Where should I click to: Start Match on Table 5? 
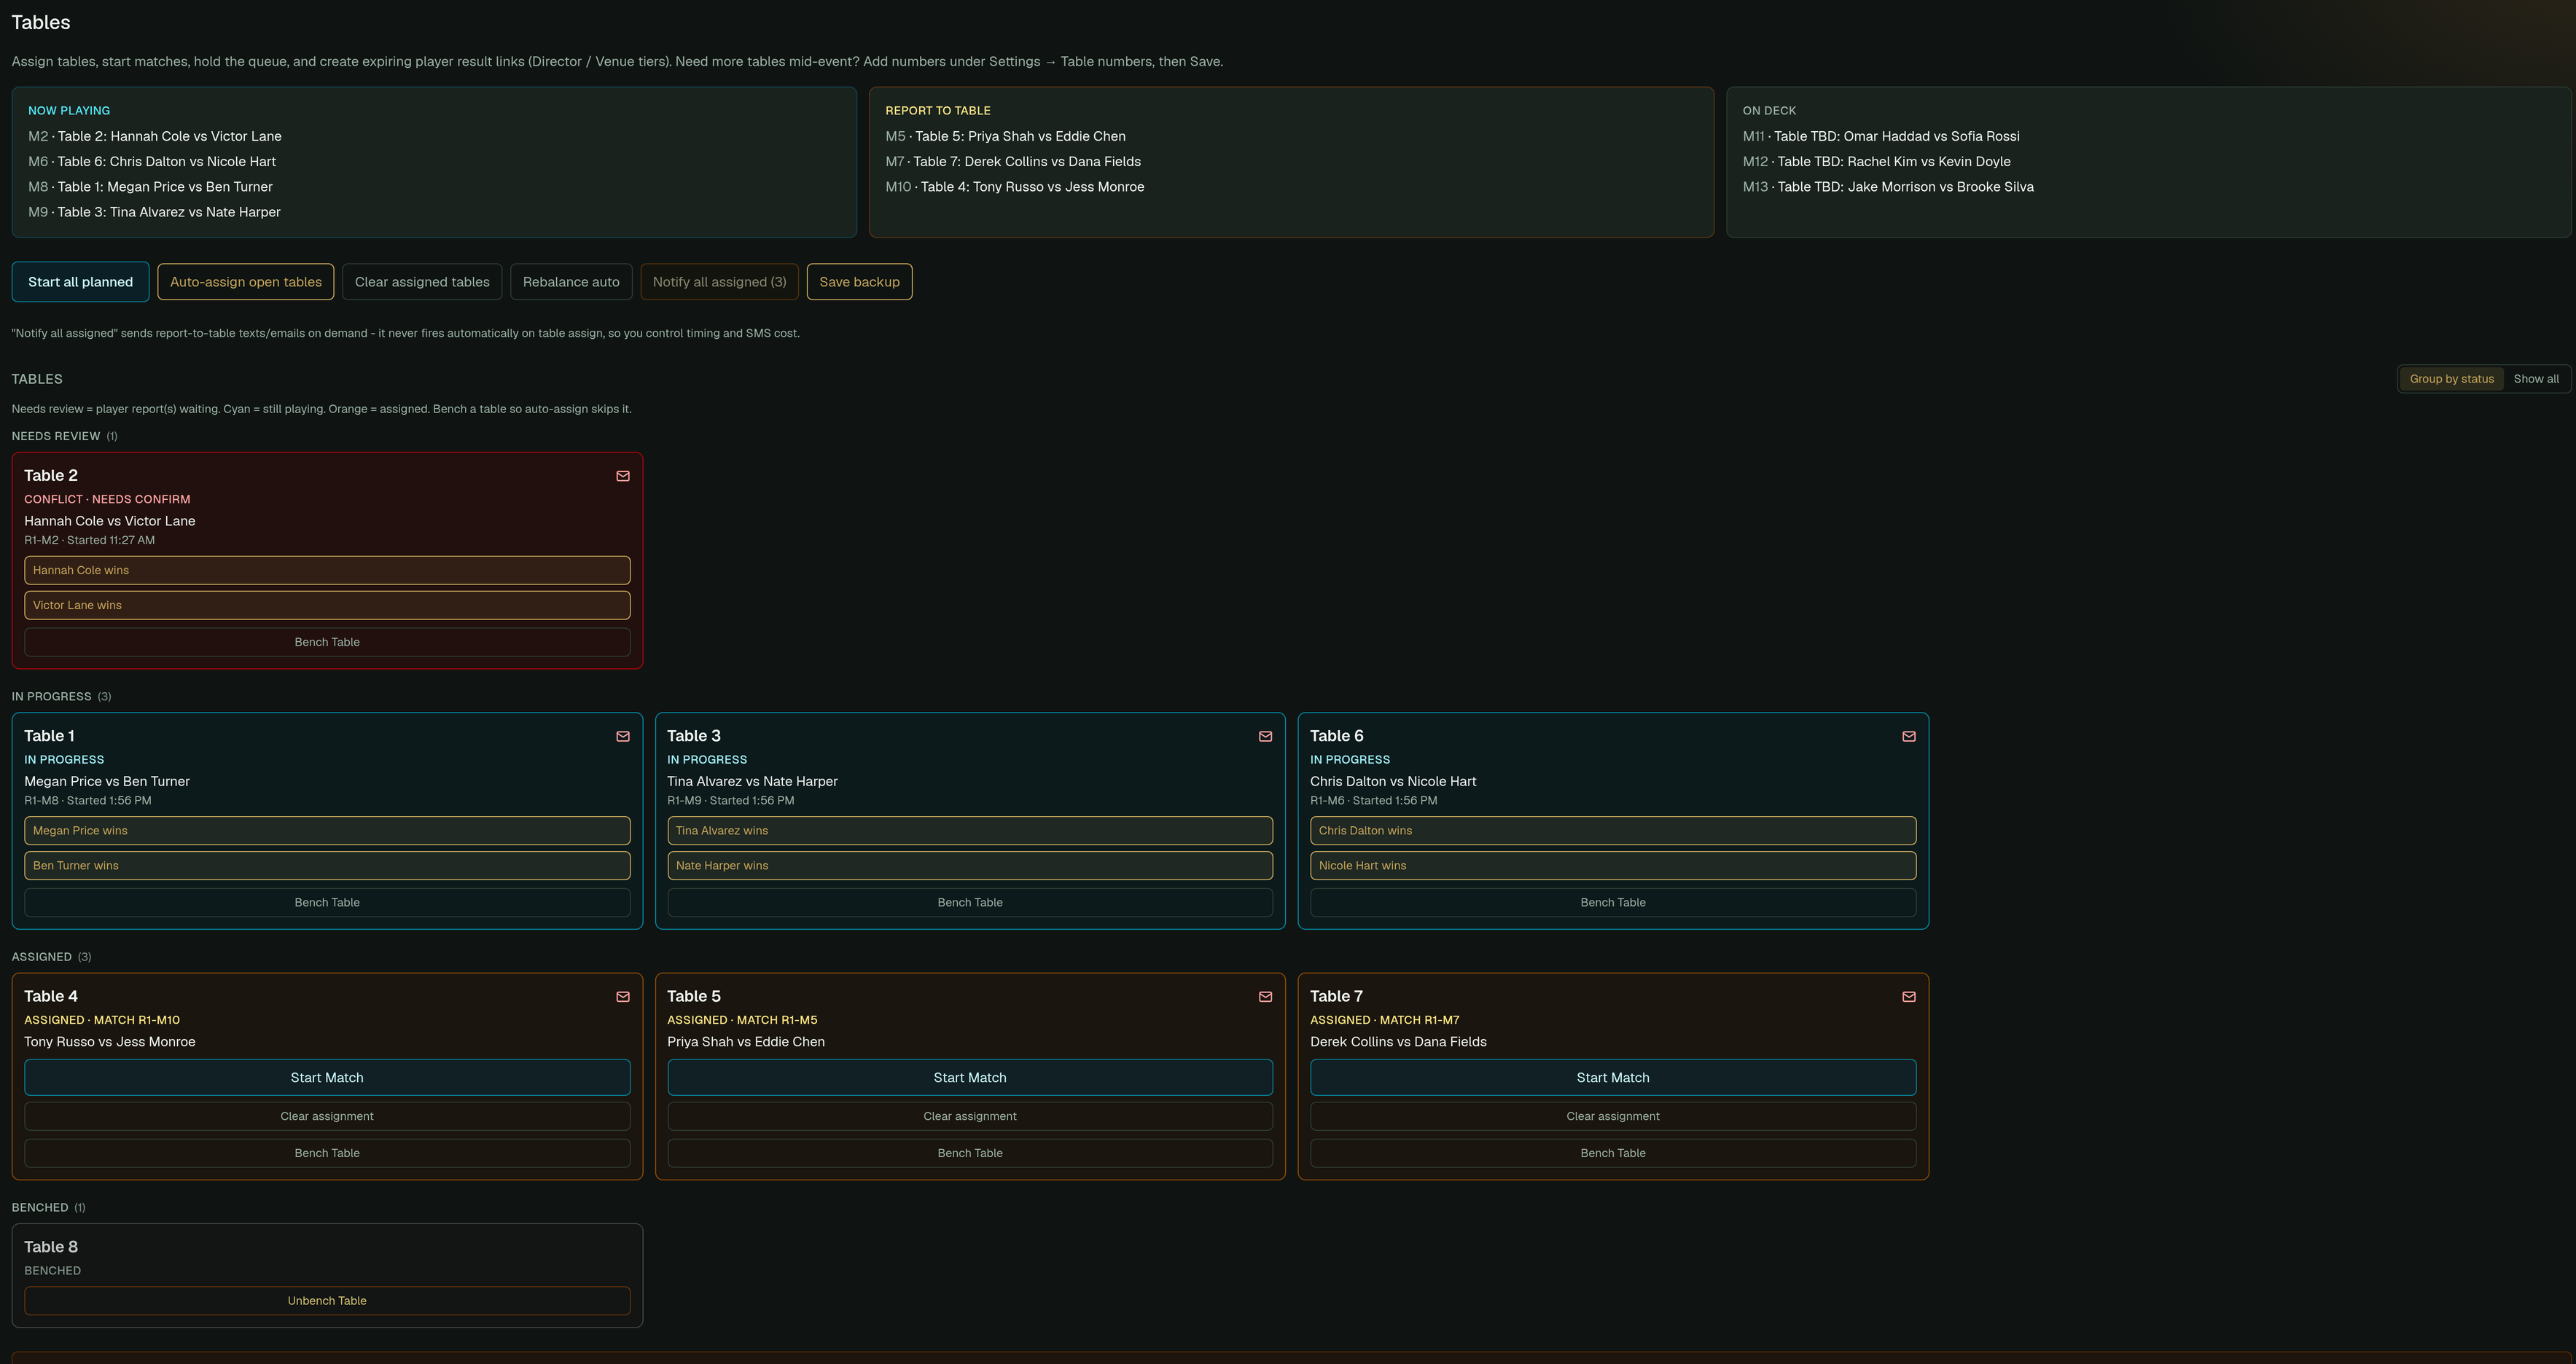click(970, 1077)
